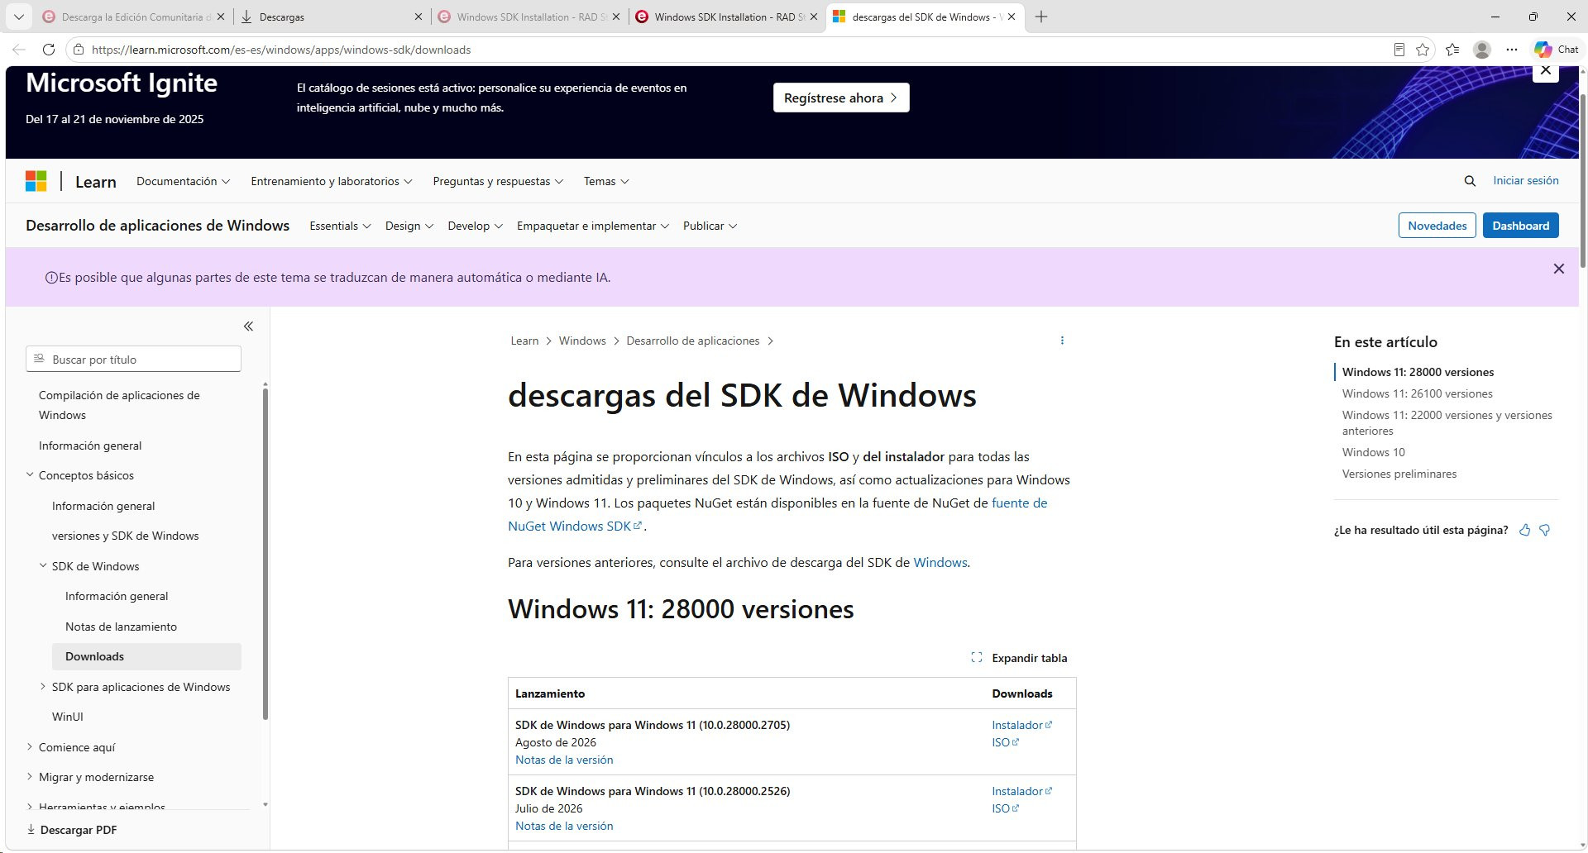Open Notas de la versión for Agosto 2026
The height and width of the screenshot is (853, 1588).
[564, 760]
